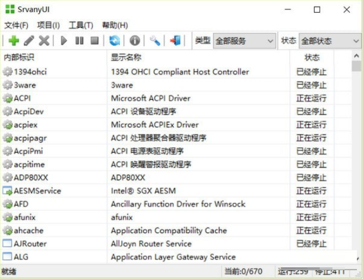Screen dimensions: 363x279
Task: Start service with the play icon
Action: tap(64, 41)
